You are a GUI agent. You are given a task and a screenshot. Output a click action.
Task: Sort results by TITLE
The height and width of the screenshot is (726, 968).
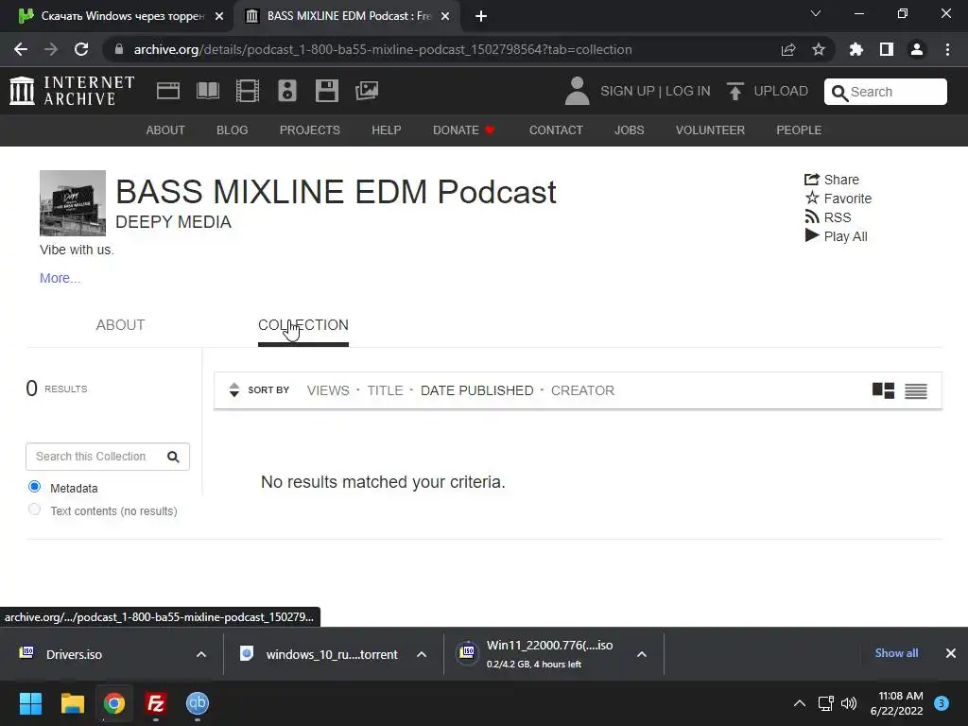click(x=385, y=390)
